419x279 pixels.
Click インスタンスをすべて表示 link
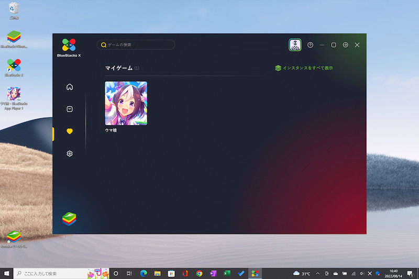(x=304, y=68)
